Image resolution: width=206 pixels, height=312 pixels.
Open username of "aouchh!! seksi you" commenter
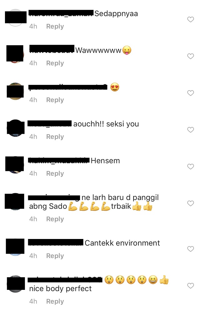click(49, 123)
